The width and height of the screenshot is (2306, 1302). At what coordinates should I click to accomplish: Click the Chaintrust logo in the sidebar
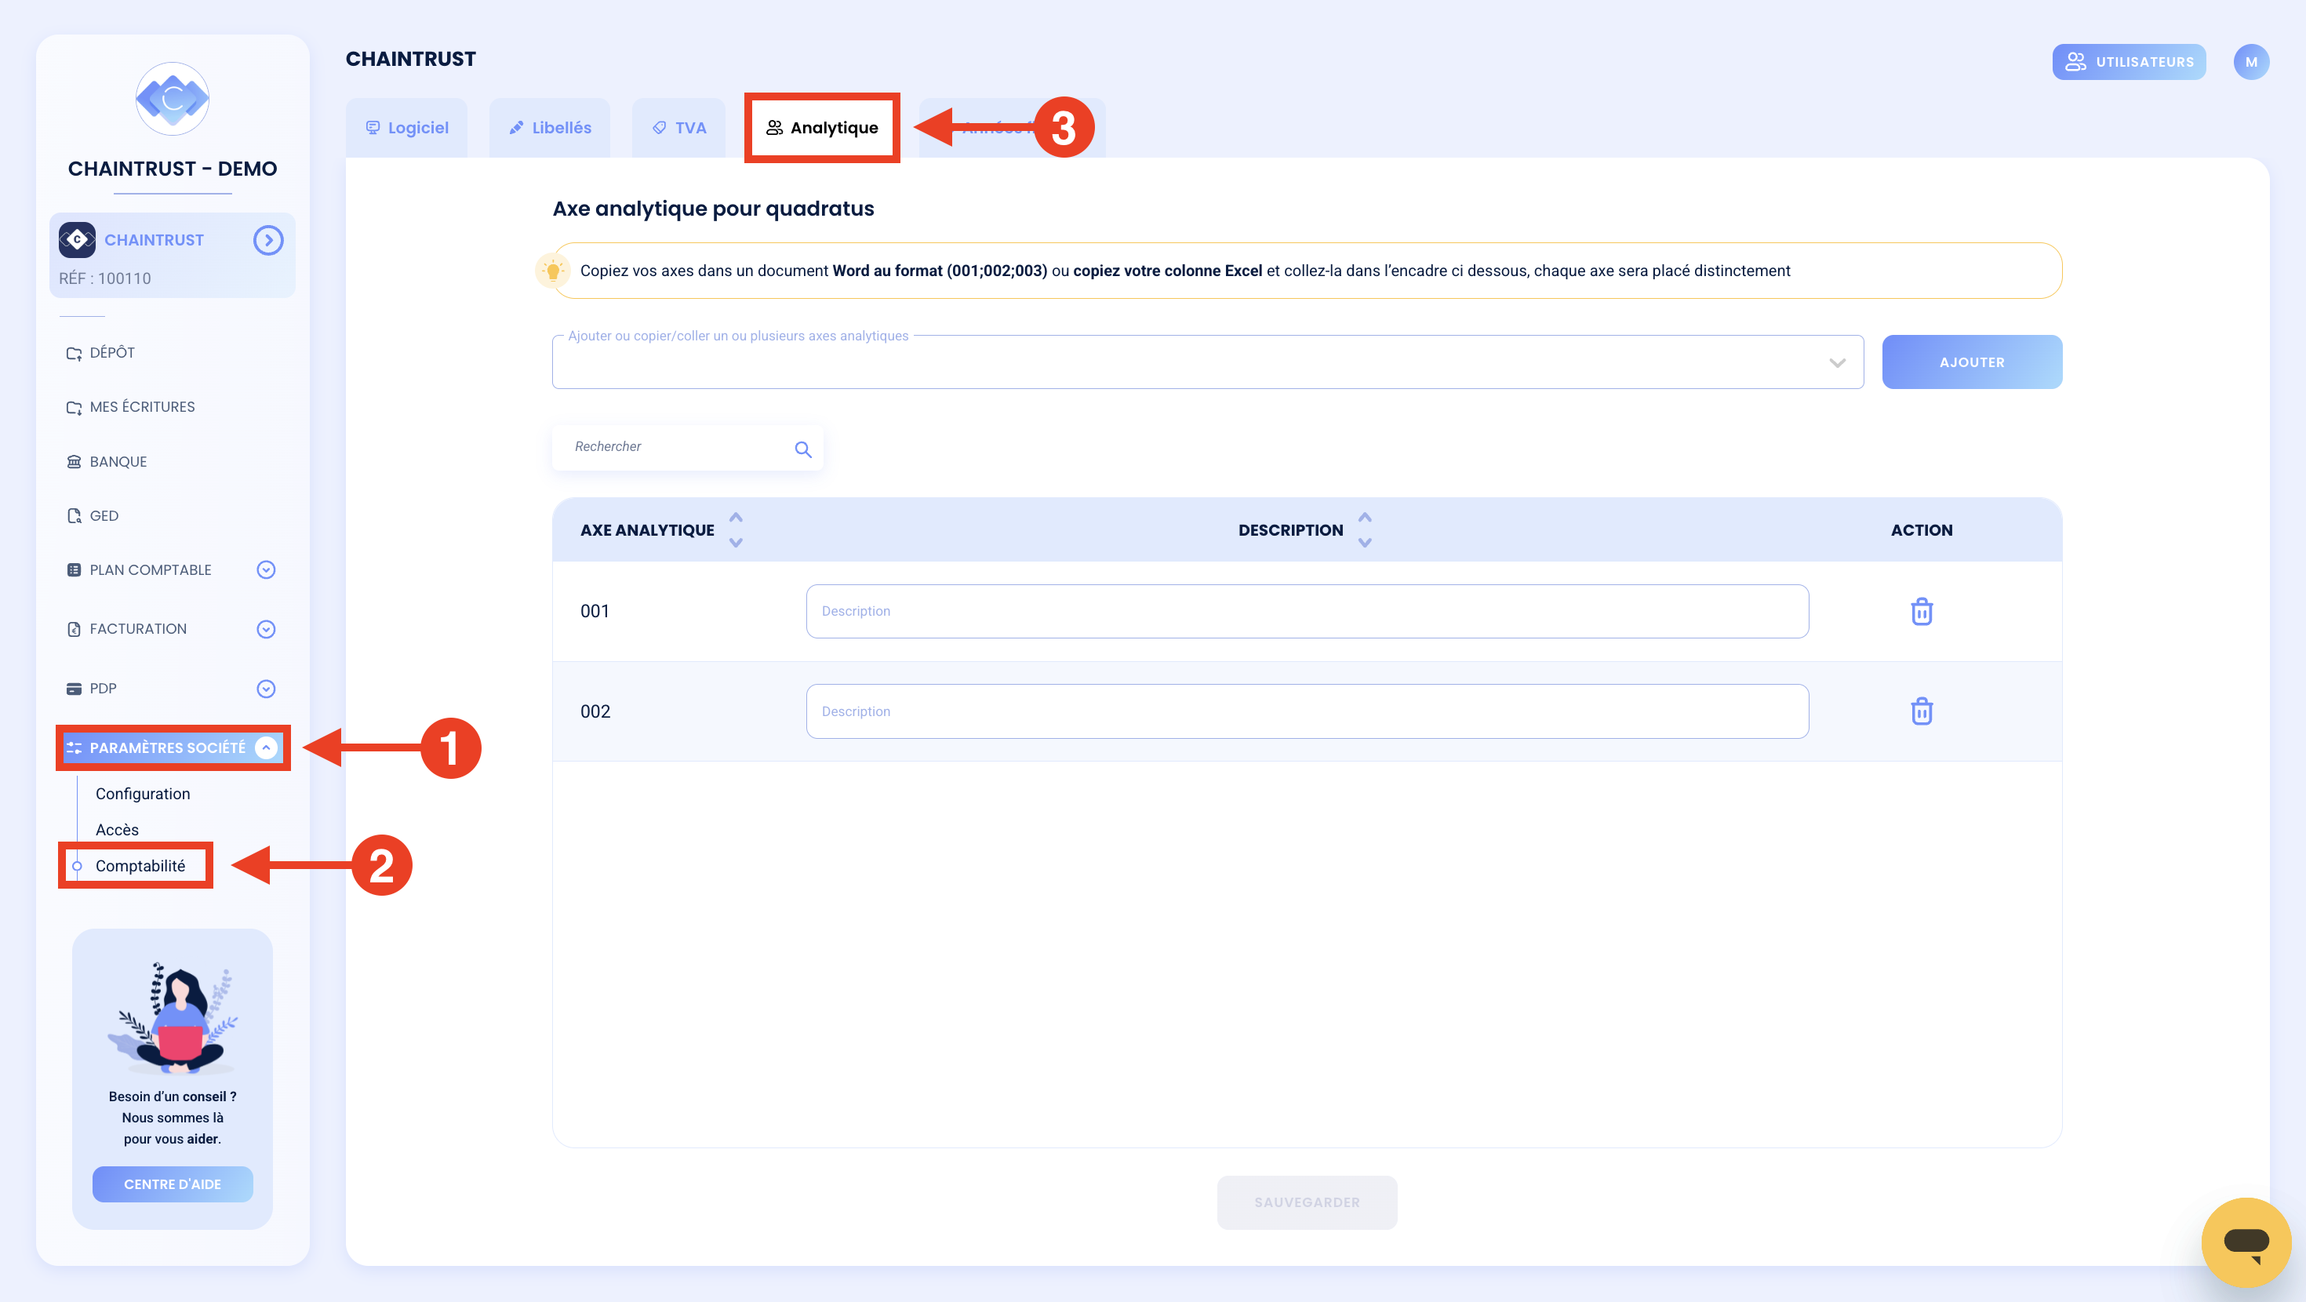[172, 99]
